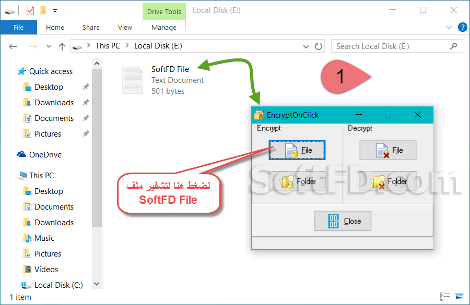Viewport: 470px width, 305px height.
Task: Click the search magnifier icon
Action: pos(453,46)
